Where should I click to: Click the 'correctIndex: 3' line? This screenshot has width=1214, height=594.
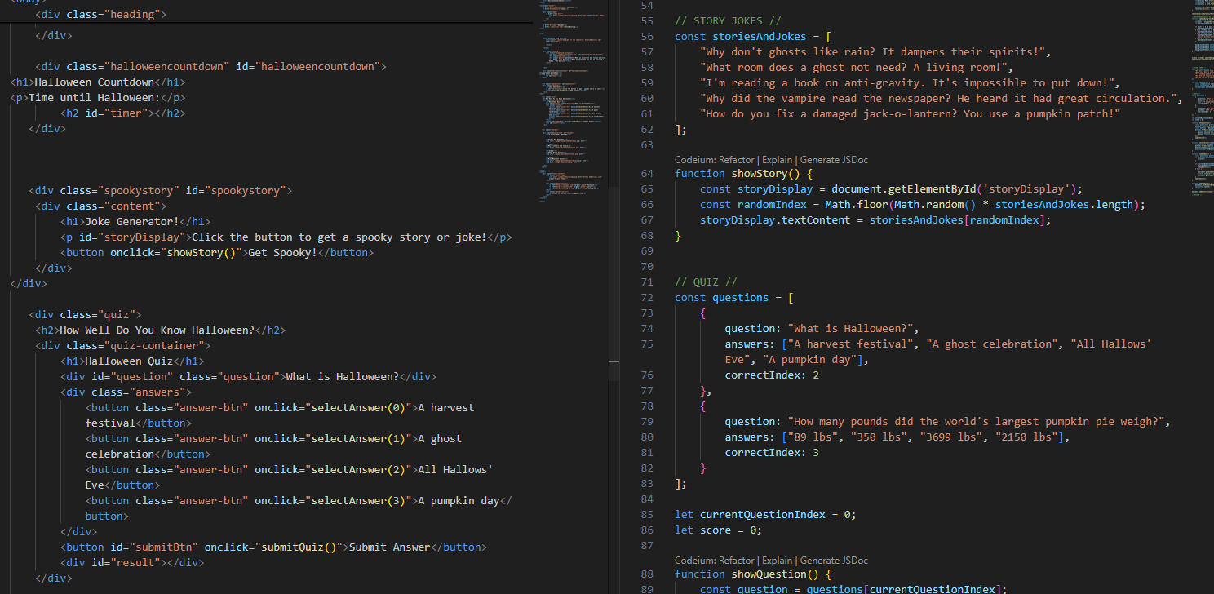772,453
